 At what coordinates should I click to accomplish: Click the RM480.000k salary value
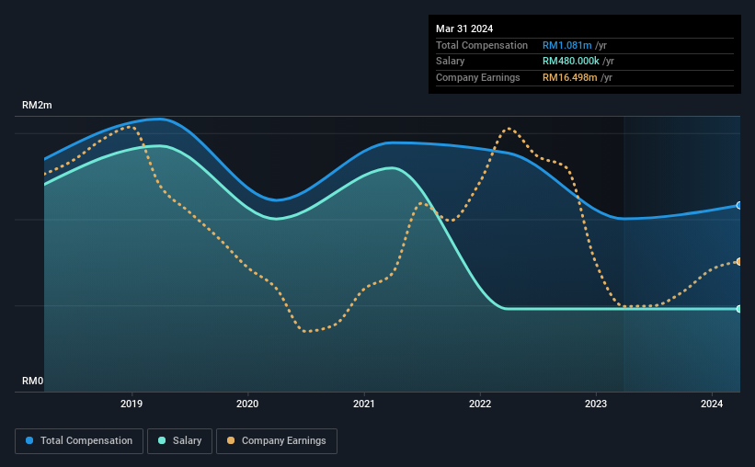571,62
